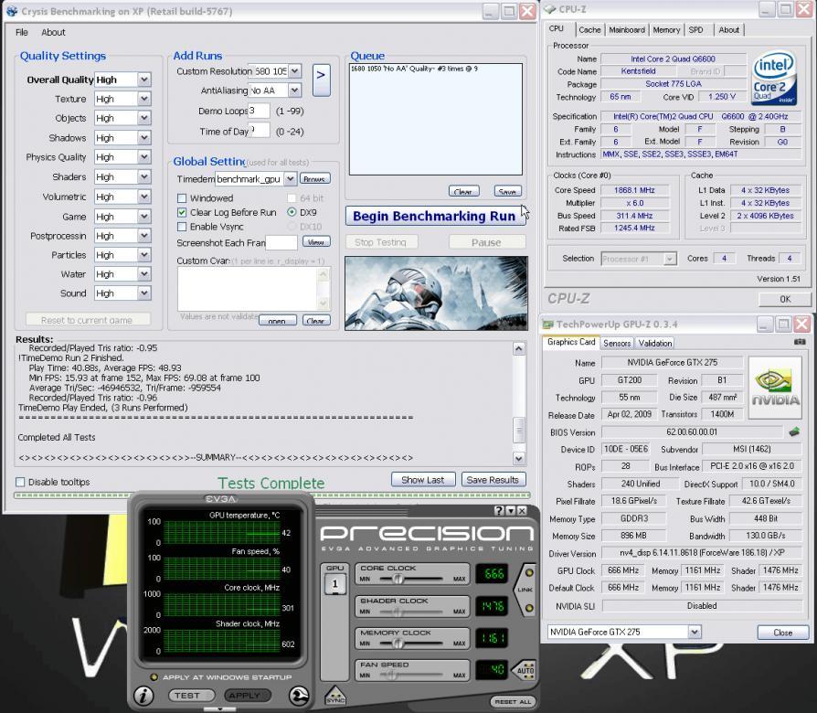Screen dimensions: 817x713
Task: Open the GPU-Z Validation tab
Action: [x=655, y=343]
